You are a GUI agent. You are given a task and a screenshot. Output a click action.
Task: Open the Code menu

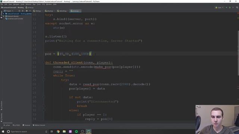click(22, 4)
